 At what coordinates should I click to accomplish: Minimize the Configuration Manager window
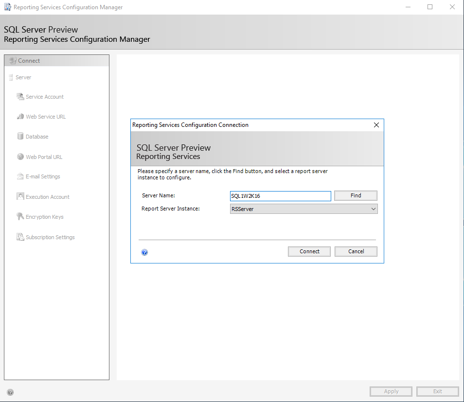pyautogui.click(x=408, y=7)
